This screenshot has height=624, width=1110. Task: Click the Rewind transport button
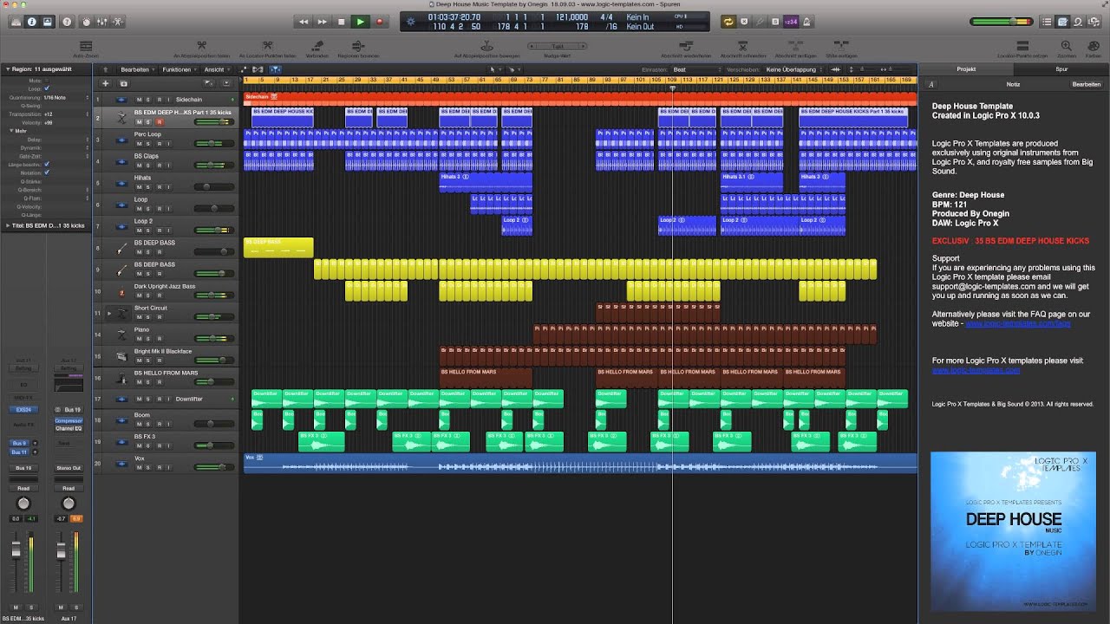point(304,22)
